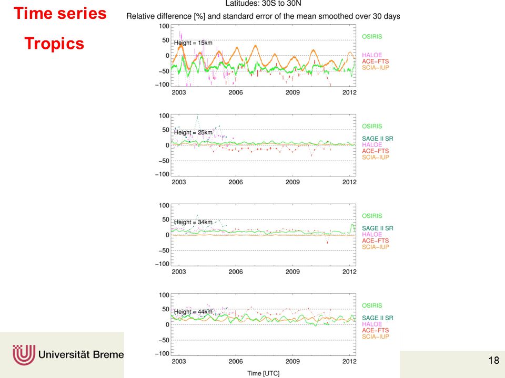
Task: Click the "Height = 44km" label
Action: click(193, 312)
